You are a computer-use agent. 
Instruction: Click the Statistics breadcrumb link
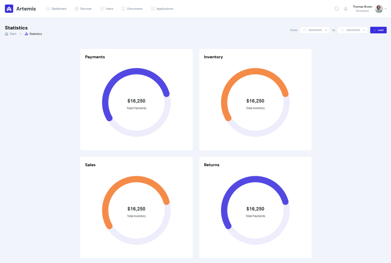(36, 34)
